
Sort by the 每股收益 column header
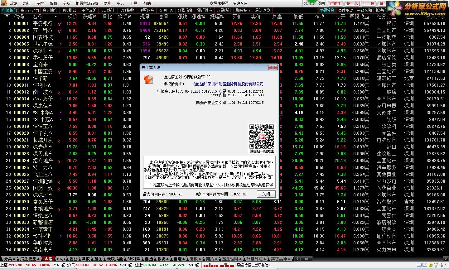pyautogui.click(x=359, y=17)
